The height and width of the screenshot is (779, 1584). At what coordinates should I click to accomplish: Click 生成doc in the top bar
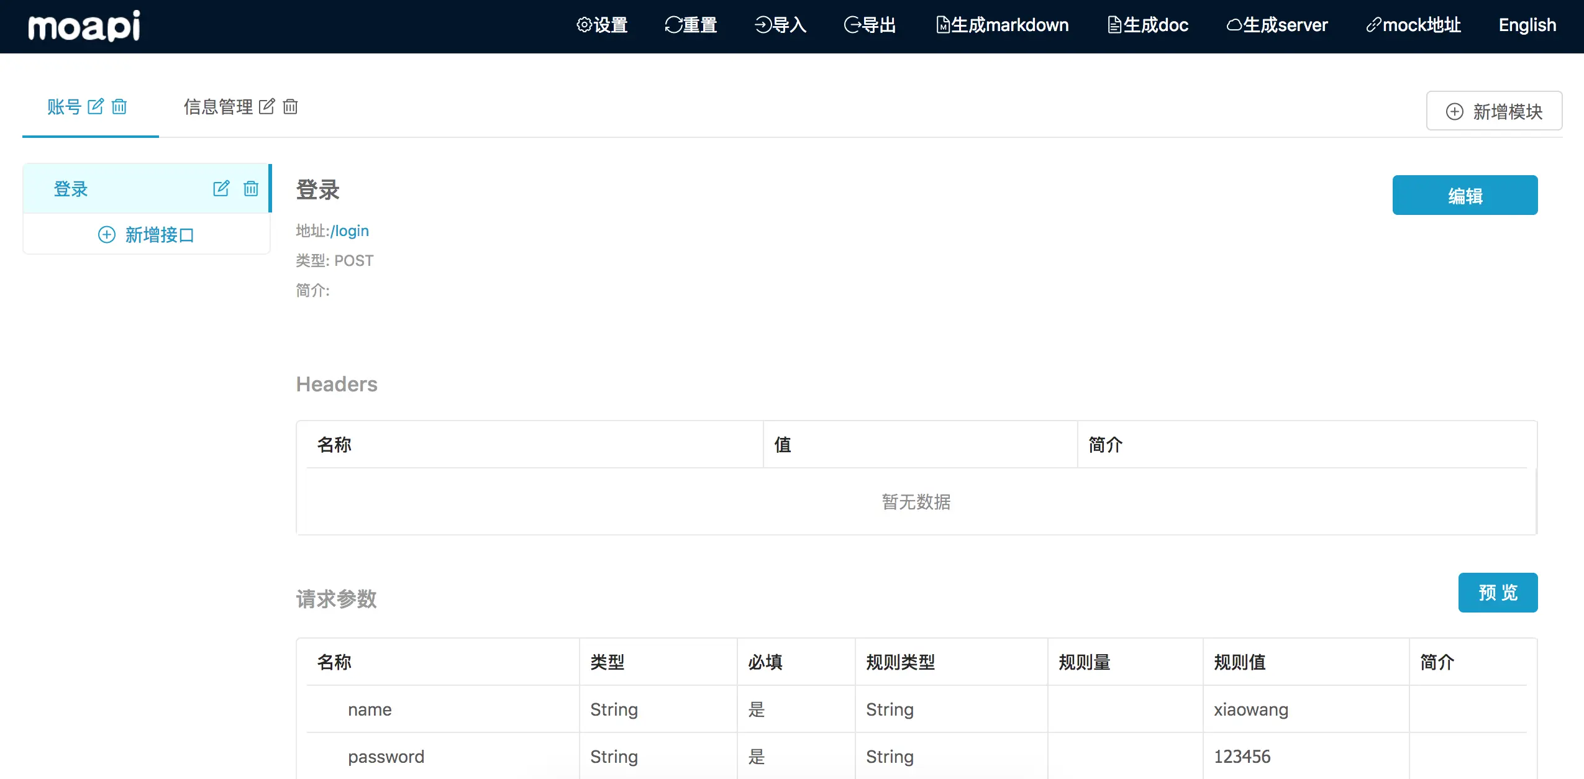coord(1147,25)
